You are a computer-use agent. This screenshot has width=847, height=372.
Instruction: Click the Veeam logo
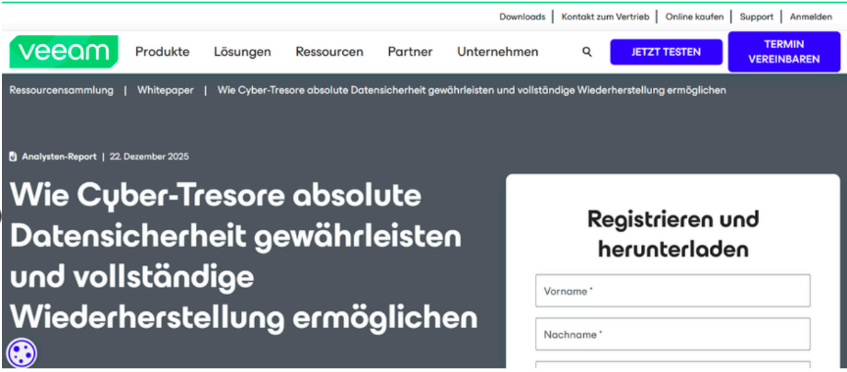pyautogui.click(x=63, y=52)
